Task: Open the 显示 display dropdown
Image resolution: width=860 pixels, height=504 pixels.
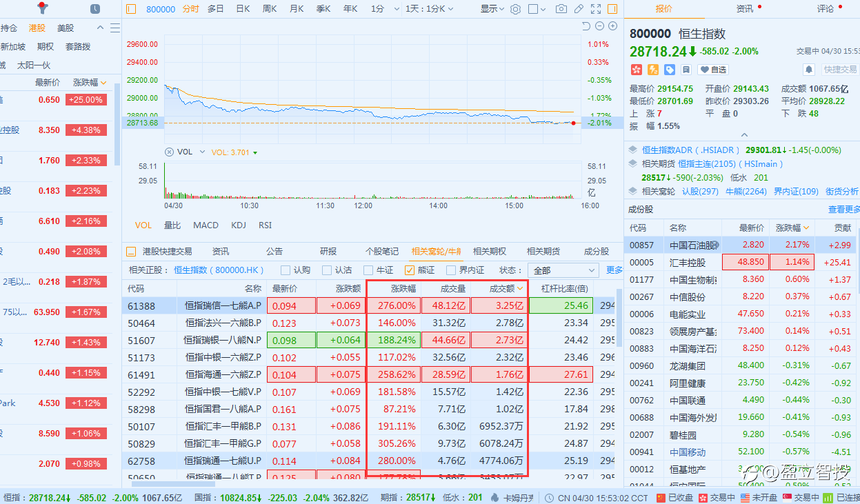Action: coord(493,9)
